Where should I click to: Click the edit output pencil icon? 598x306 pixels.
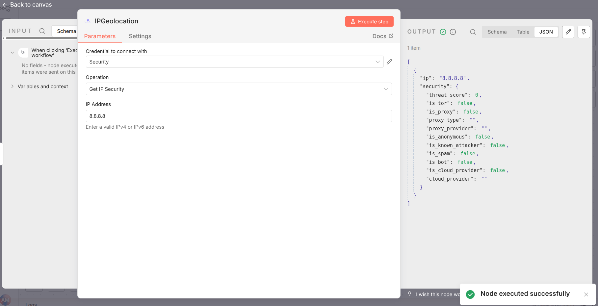tap(568, 32)
